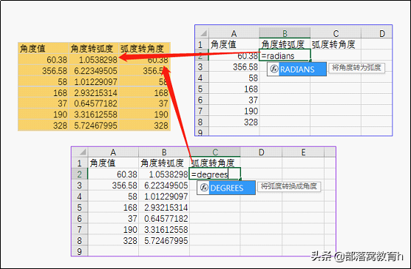Click select-all corner in top-right sheet
The image size is (411, 269).
pyautogui.click(x=203, y=33)
